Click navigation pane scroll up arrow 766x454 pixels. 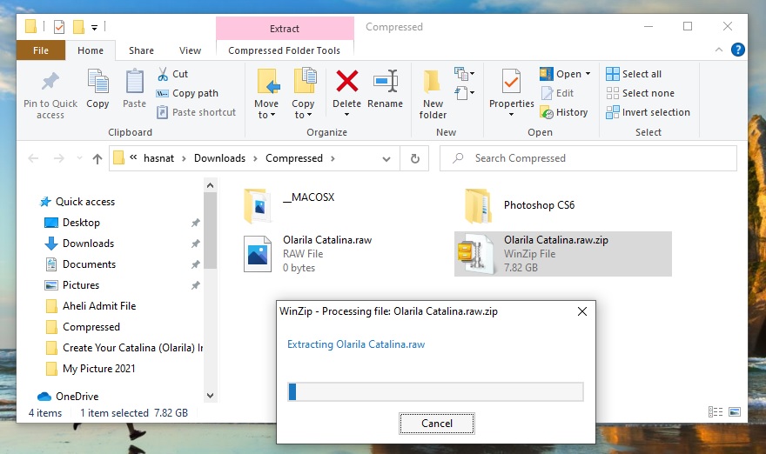pyautogui.click(x=210, y=185)
